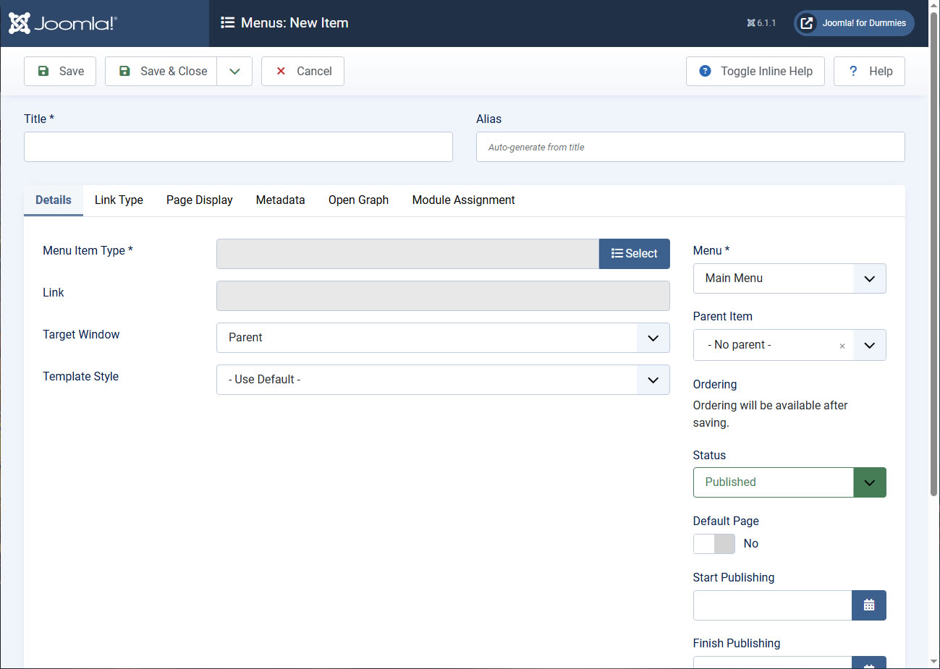
Task: Open the Help button
Action: click(869, 71)
